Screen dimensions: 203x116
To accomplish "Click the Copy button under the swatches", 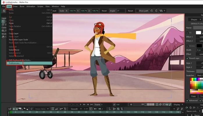I will (193, 96).
